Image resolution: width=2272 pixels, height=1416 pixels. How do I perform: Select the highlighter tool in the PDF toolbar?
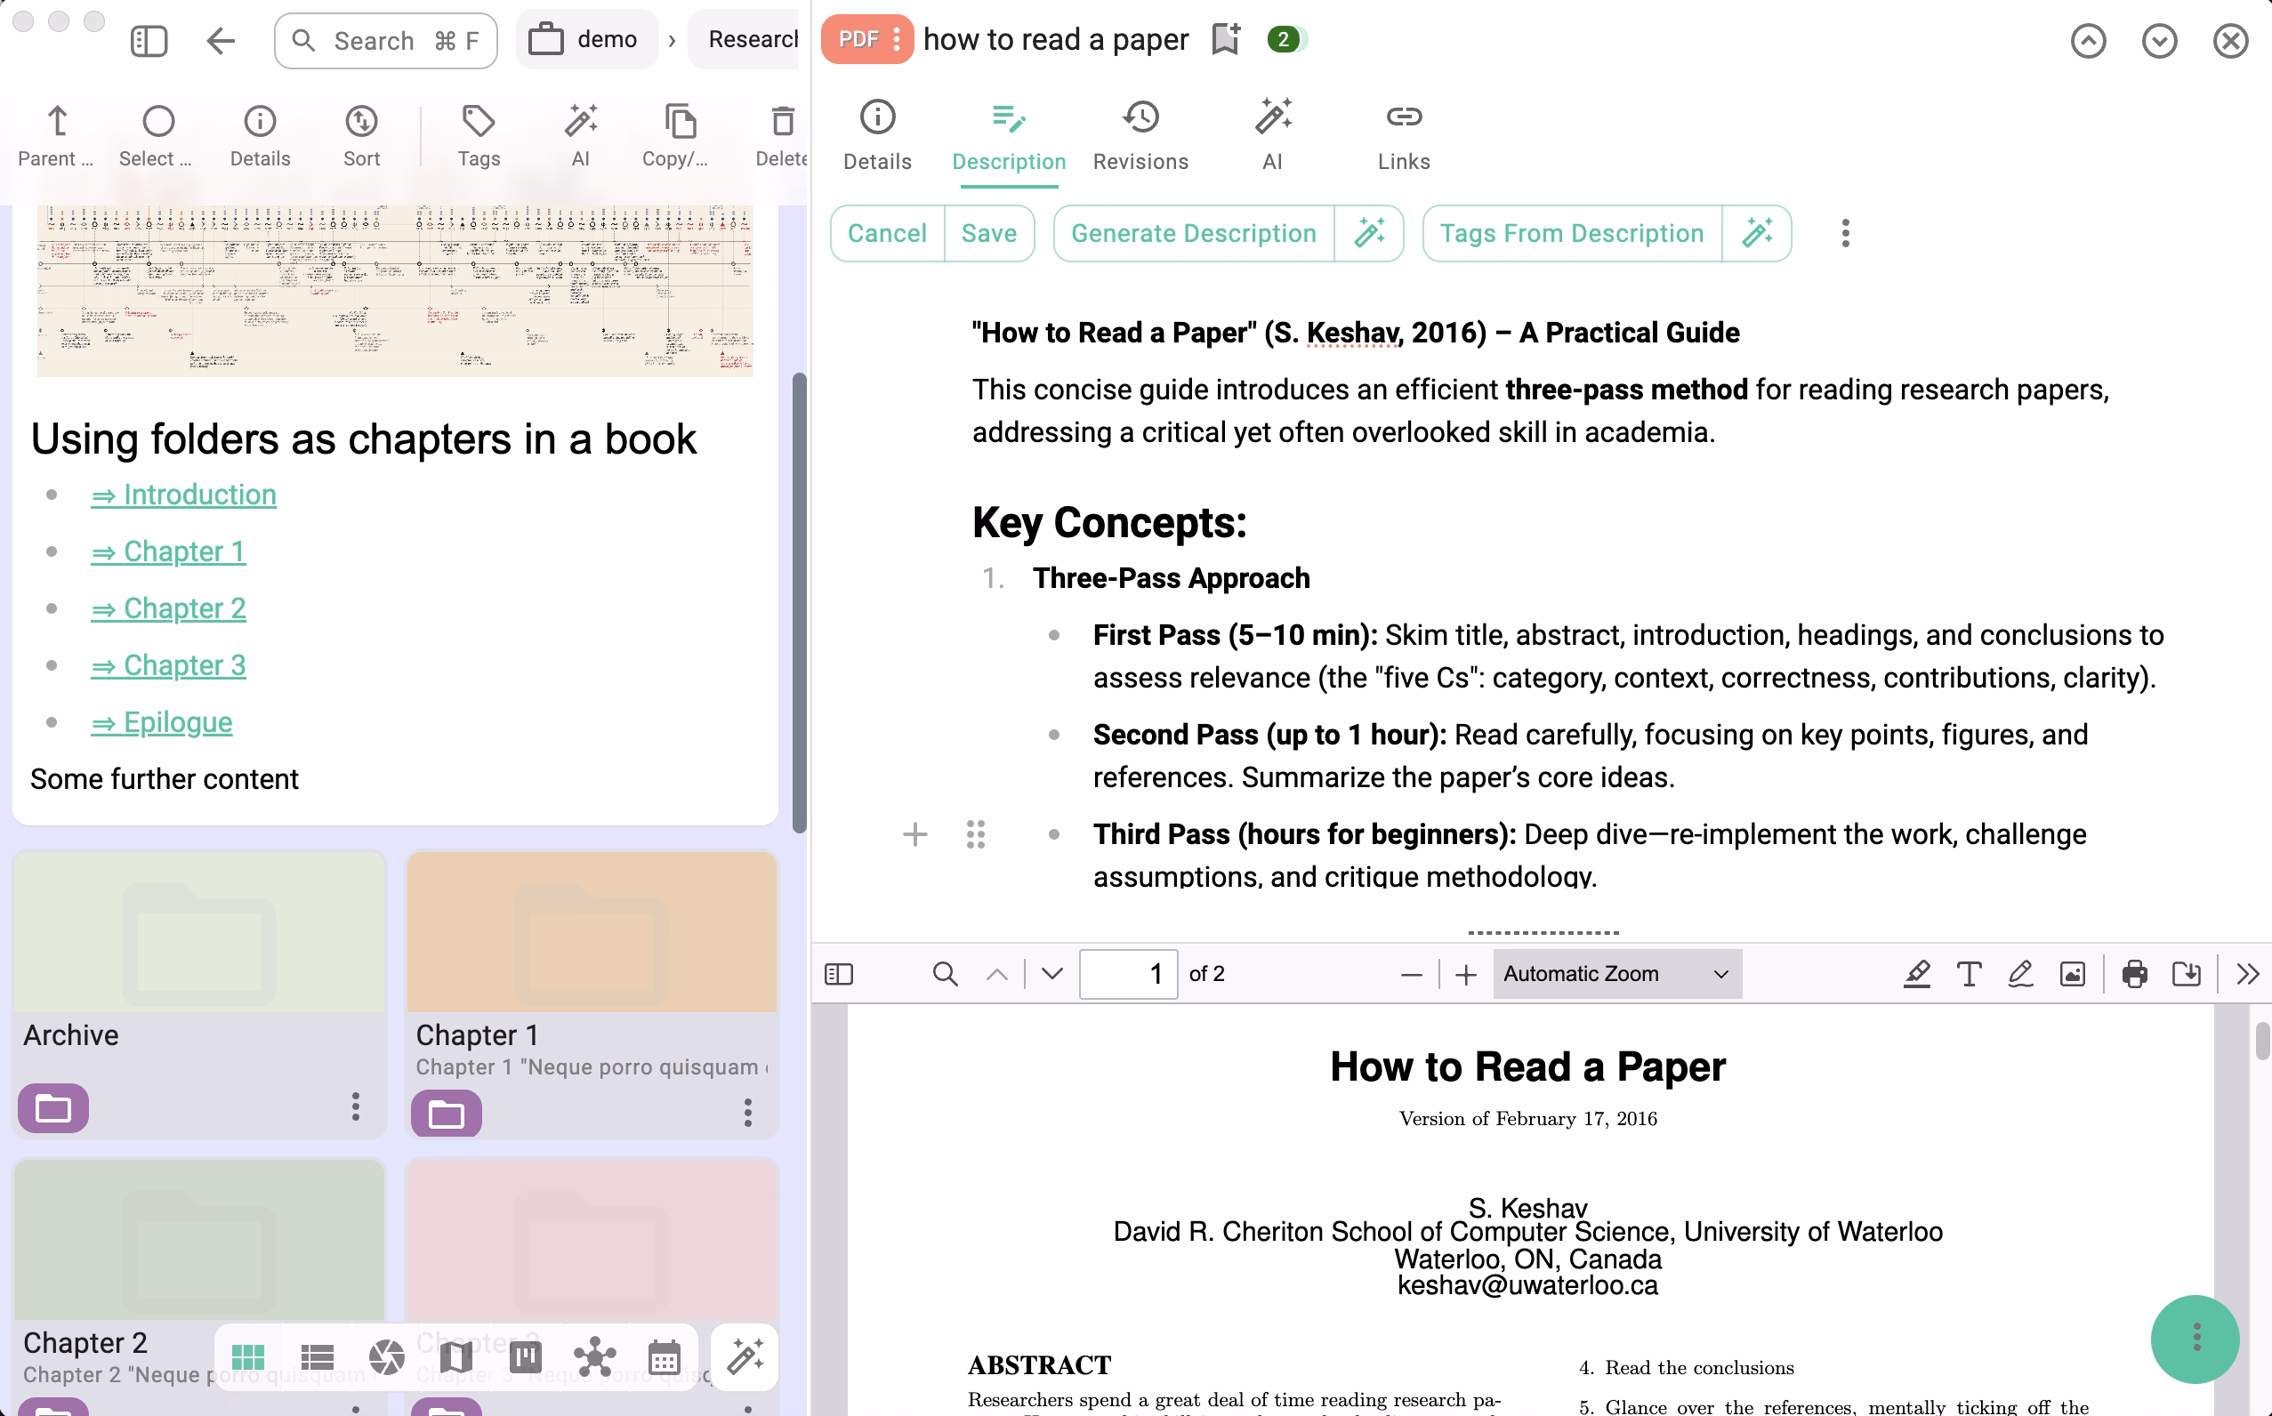coord(1916,974)
